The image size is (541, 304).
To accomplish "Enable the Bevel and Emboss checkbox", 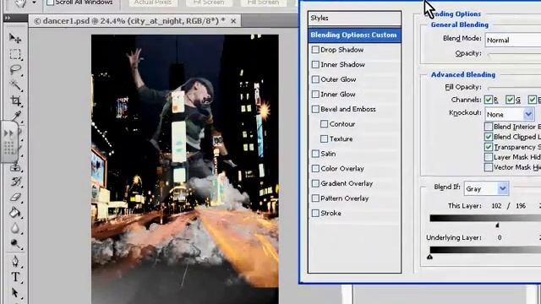I will tap(315, 109).
